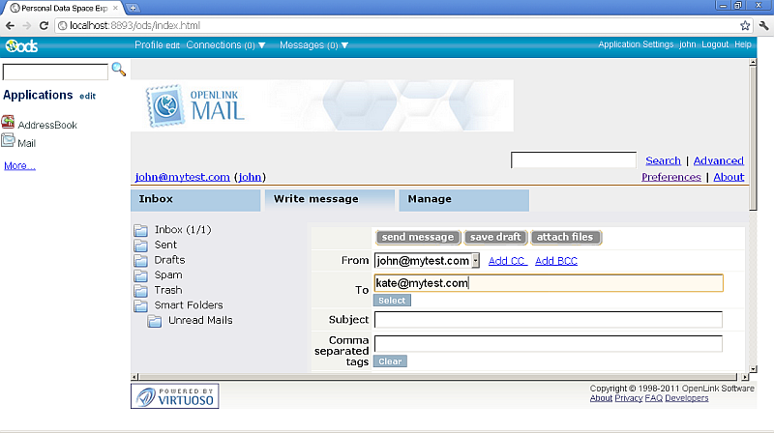Switch to the Manage tab
774x433 pixels.
(430, 199)
